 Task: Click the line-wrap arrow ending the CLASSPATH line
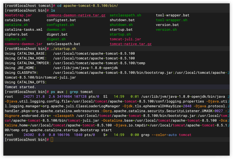(x=228, y=73)
